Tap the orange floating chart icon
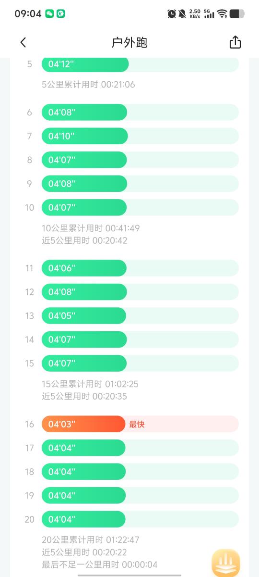The image size is (259, 577). tap(226, 563)
